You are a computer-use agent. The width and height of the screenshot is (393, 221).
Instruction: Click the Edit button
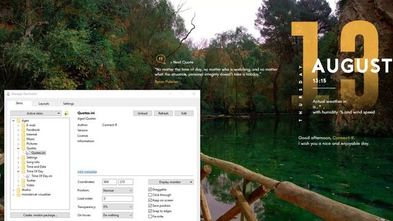(x=184, y=113)
